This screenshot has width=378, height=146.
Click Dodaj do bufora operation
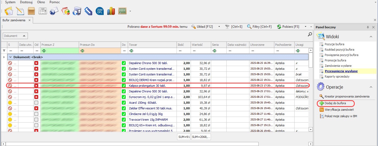pos(335,103)
